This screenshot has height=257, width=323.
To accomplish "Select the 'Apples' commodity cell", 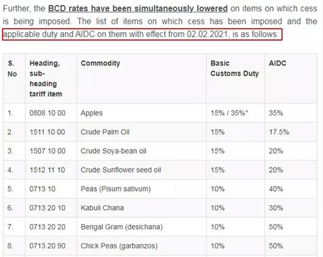I will pyautogui.click(x=91, y=113).
